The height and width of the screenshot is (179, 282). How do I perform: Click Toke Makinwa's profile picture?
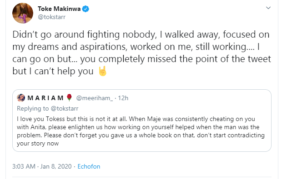(x=23, y=13)
